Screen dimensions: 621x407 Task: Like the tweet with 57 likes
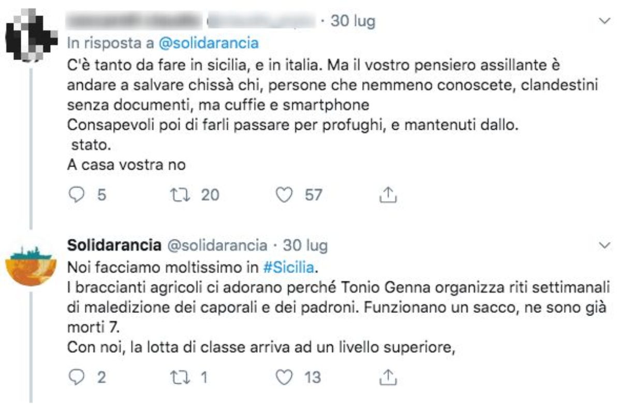pyautogui.click(x=283, y=195)
